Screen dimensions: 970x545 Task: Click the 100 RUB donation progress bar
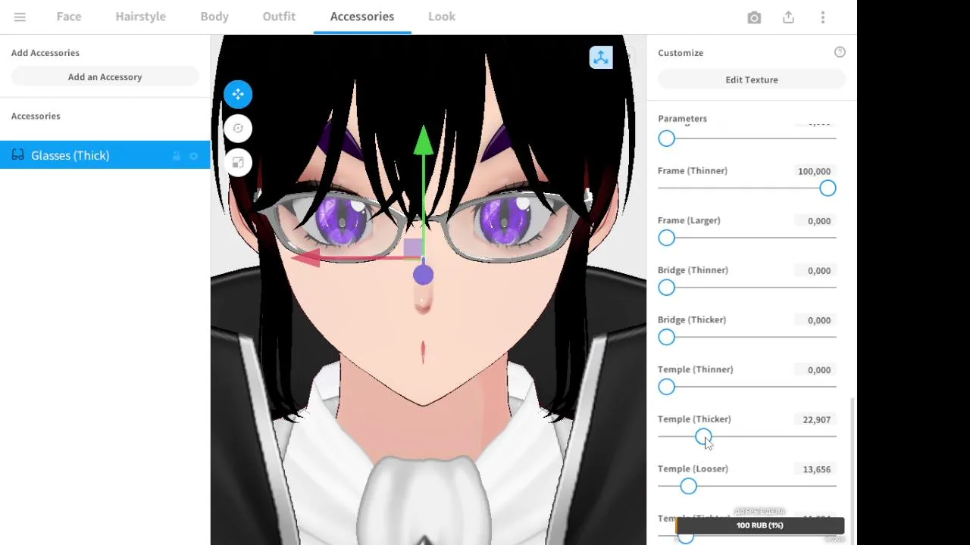(759, 525)
